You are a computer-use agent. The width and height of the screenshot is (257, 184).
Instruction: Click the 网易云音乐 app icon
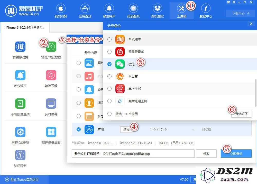(x=120, y=52)
